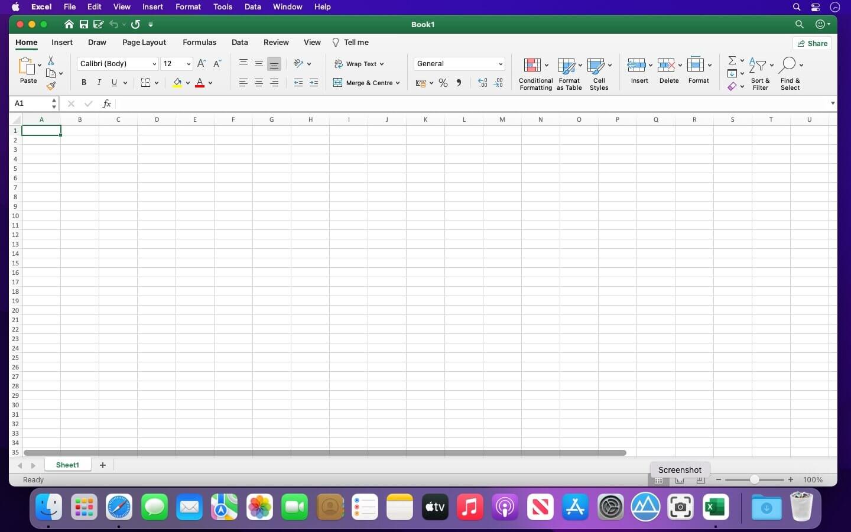Click the AutoSum icon
Viewport: 851px width, 532px height.
click(x=732, y=60)
